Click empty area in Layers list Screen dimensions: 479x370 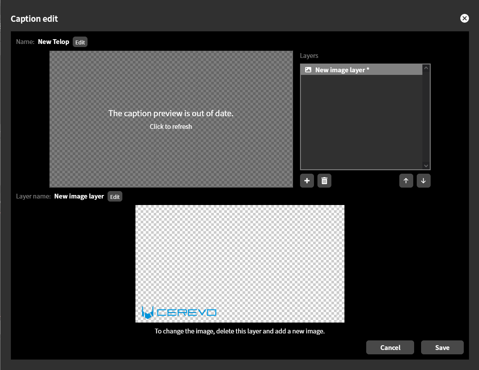(x=362, y=122)
